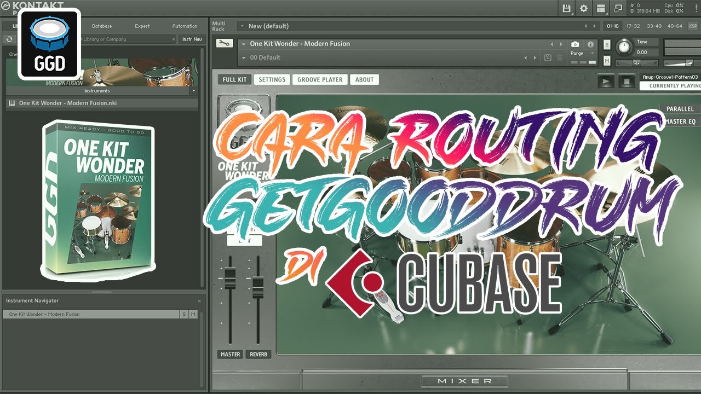Close the Instrument Navigator panel
701x394 pixels.
click(x=199, y=301)
